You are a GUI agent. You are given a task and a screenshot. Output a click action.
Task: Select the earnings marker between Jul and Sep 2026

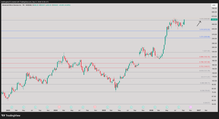(x=179, y=107)
